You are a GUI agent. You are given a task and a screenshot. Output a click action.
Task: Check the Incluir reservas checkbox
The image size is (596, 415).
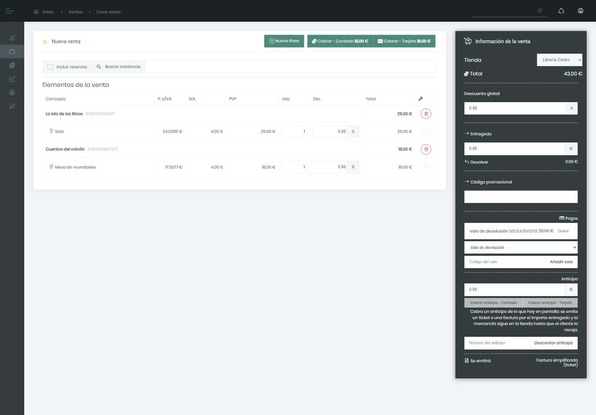[50, 67]
